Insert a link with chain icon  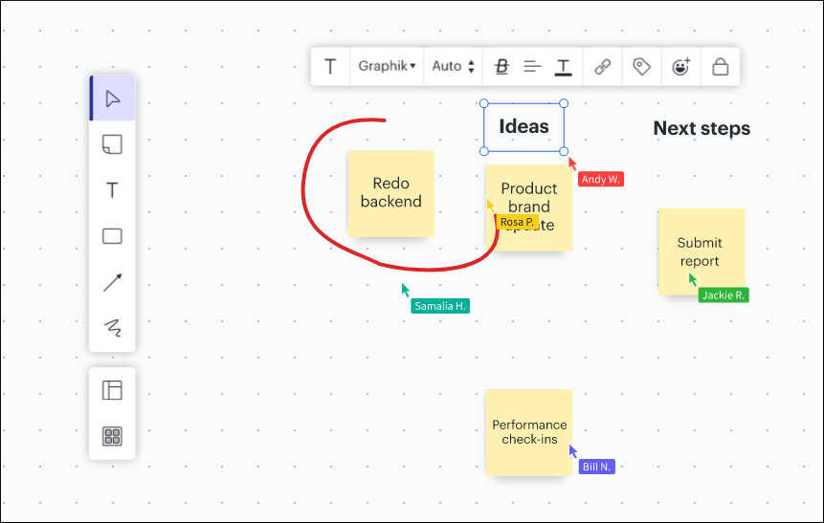click(x=602, y=67)
